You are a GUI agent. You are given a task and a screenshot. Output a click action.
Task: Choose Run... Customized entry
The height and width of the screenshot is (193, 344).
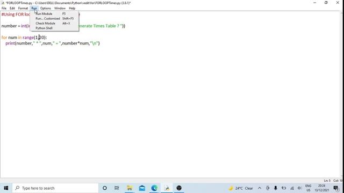tap(54, 19)
